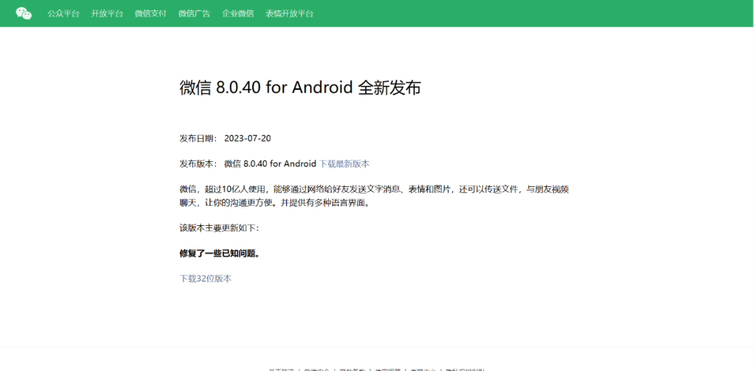Viewport: 754px width, 371px height.
Task: Click the 下载32位版本 link
Action: pos(205,279)
